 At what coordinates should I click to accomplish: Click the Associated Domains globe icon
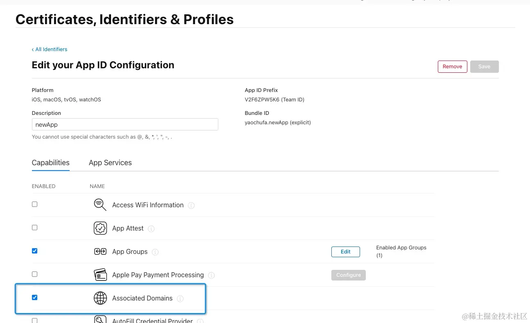tap(100, 298)
